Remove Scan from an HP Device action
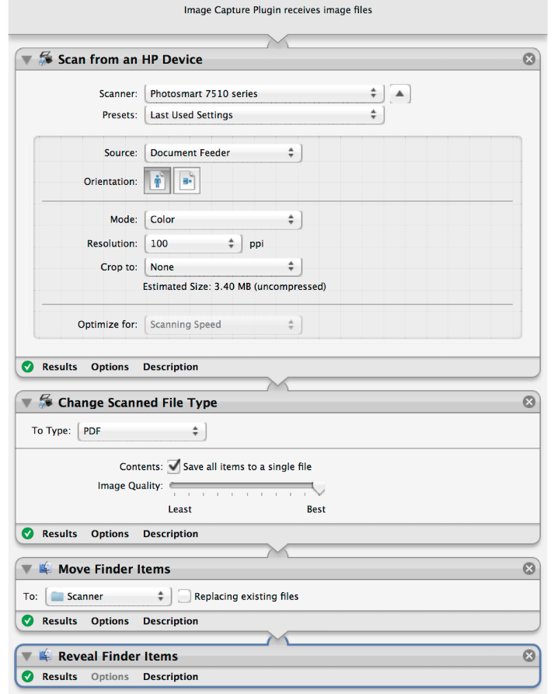Screen dimensions: 554x694 pos(529,59)
